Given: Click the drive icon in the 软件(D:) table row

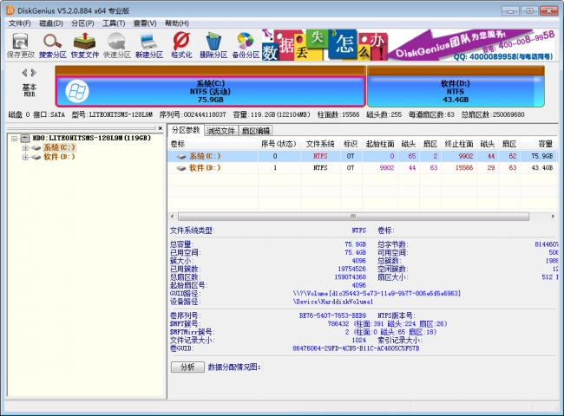Looking at the screenshot, I should (x=181, y=168).
